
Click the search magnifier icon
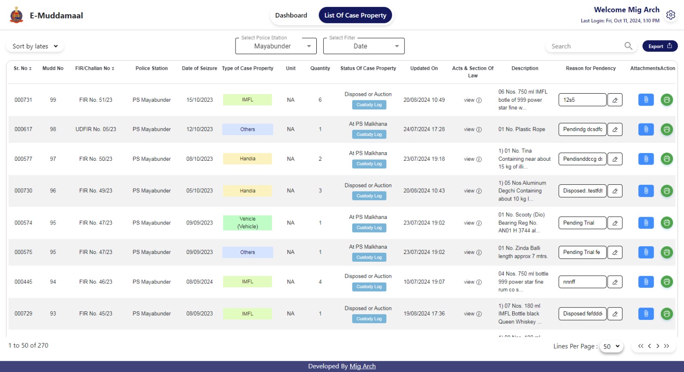(x=628, y=46)
